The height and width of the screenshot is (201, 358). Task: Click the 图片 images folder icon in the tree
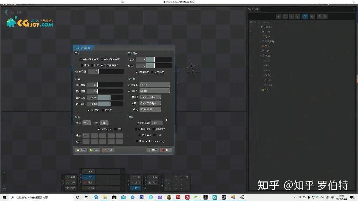[263, 89]
